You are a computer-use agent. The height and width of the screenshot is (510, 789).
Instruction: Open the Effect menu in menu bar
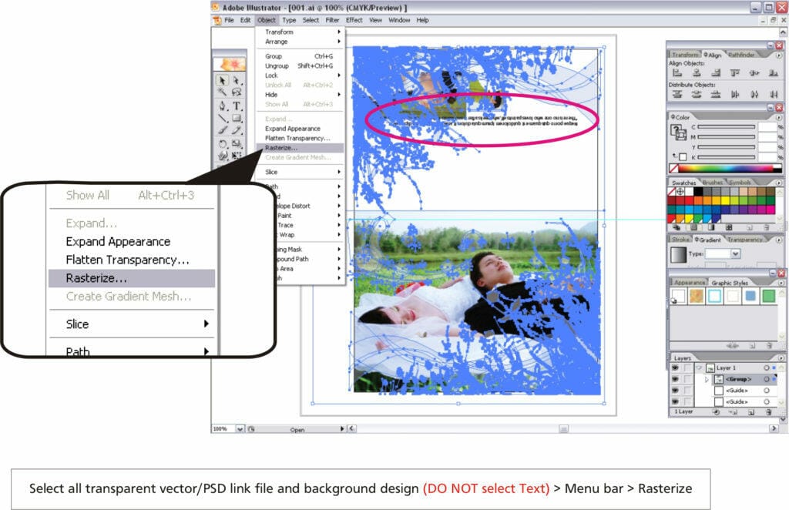pyautogui.click(x=354, y=20)
